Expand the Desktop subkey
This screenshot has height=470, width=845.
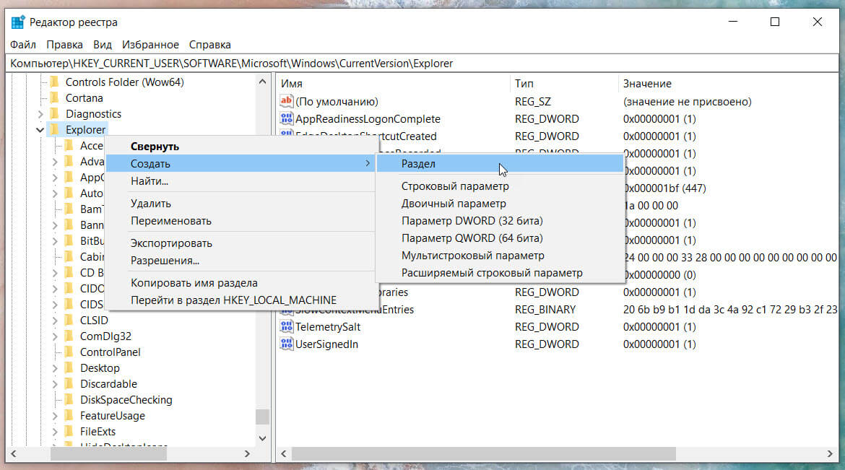point(55,368)
